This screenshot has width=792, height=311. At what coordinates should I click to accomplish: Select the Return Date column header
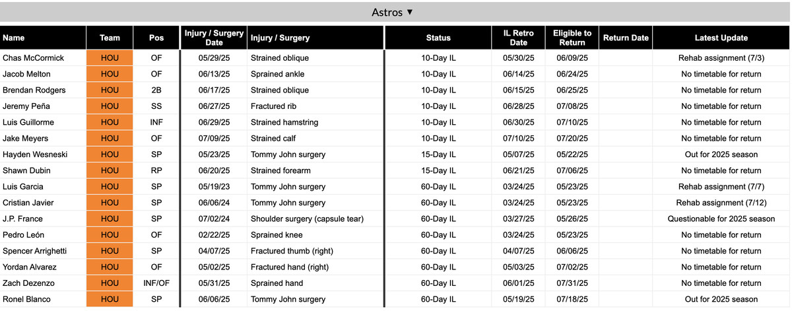click(626, 38)
